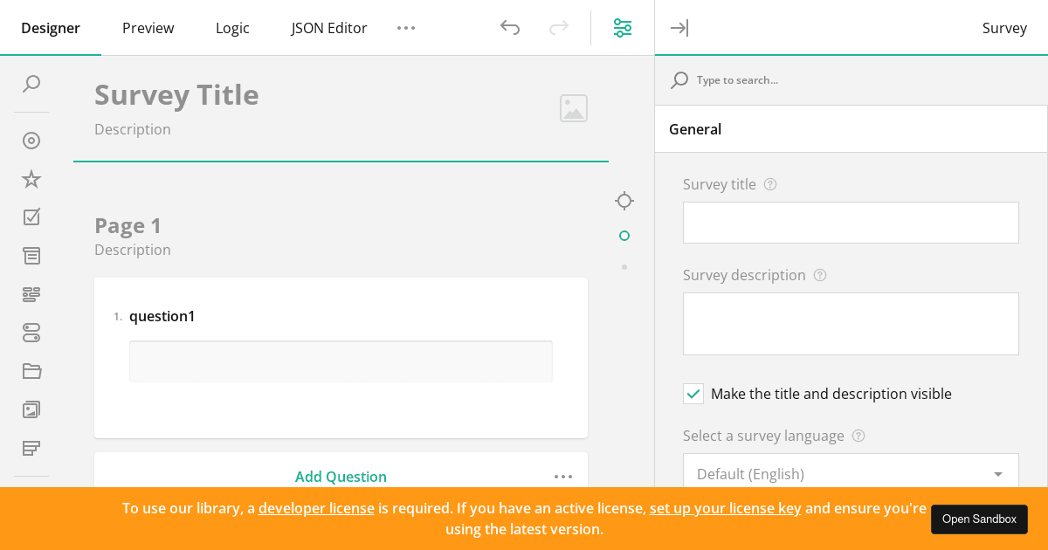Add an Image question to the survey
The height and width of the screenshot is (550, 1048).
coord(31,409)
